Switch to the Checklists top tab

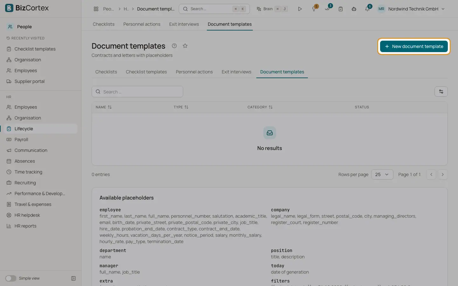103,24
